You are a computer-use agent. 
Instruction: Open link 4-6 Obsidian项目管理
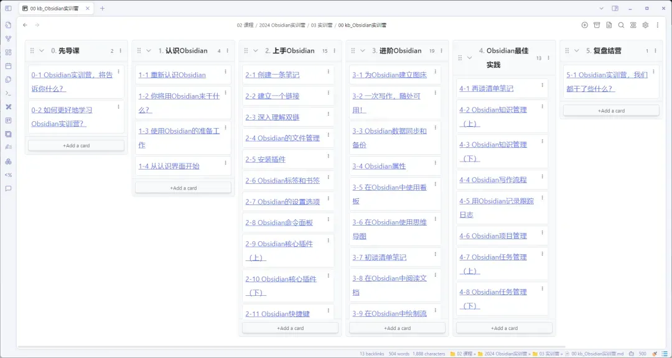tap(493, 236)
